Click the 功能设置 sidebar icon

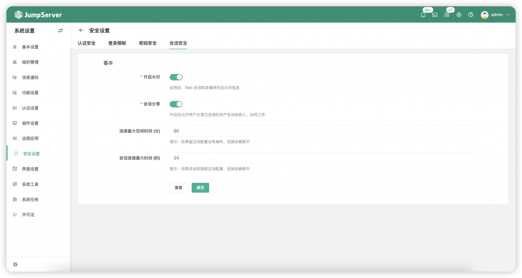15,93
